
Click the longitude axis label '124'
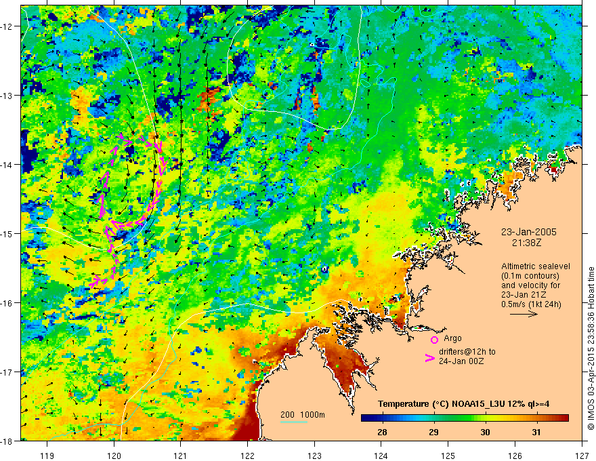[x=381, y=456]
